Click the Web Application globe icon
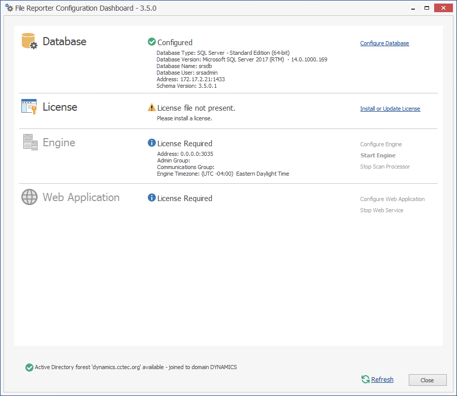 29,197
